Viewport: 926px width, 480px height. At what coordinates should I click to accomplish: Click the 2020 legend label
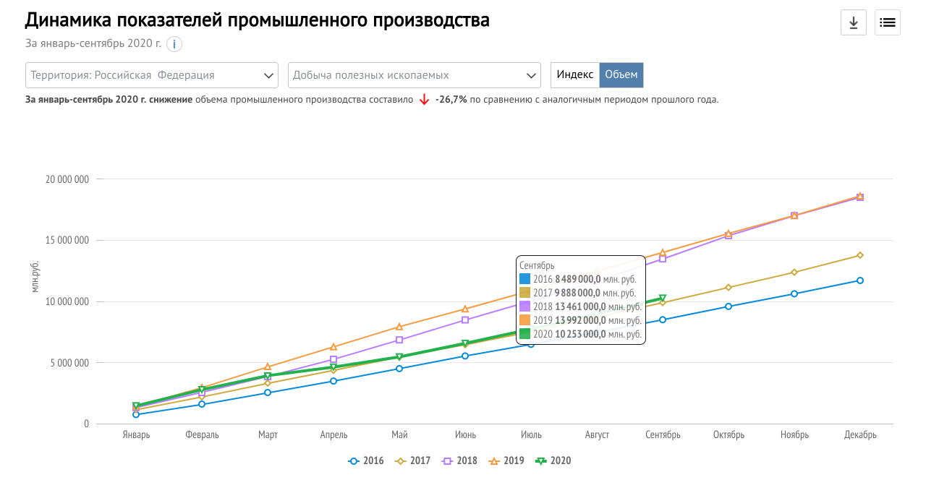point(560,460)
